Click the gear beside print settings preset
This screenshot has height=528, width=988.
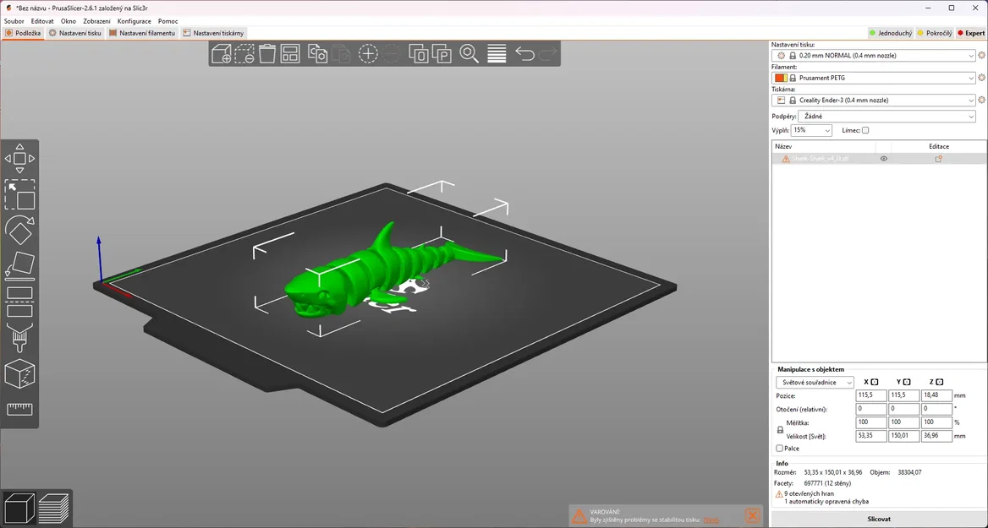click(x=981, y=56)
